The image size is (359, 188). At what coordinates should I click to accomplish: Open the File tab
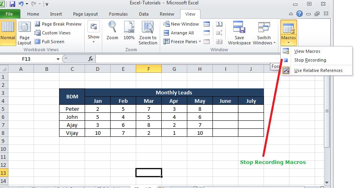pos(10,14)
